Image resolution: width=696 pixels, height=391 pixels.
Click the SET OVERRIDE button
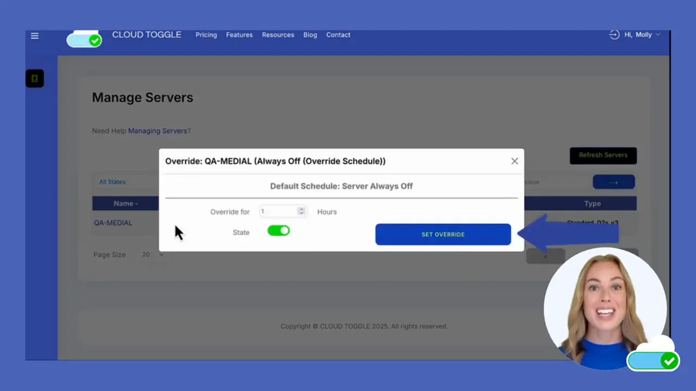coord(443,234)
